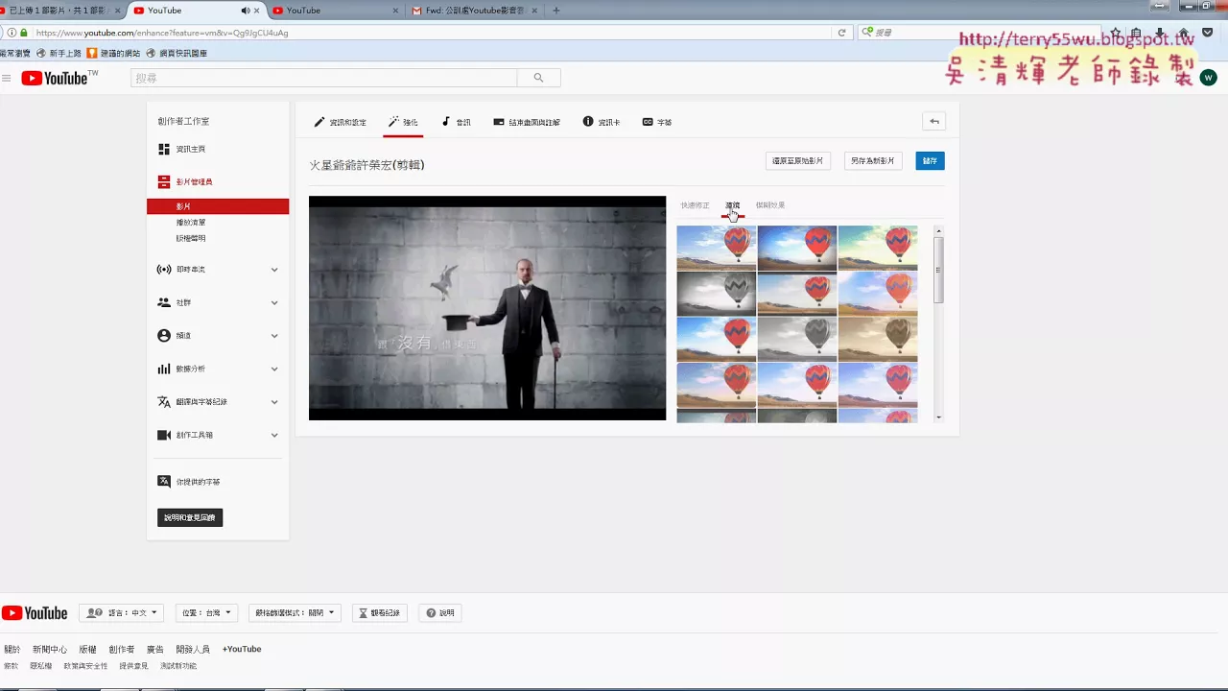Switch to 字幕 CC tab
Image resolution: width=1228 pixels, height=691 pixels.
pyautogui.click(x=657, y=122)
